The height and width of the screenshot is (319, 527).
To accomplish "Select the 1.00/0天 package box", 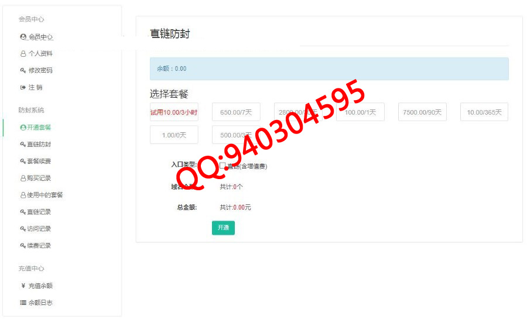I will 174,135.
